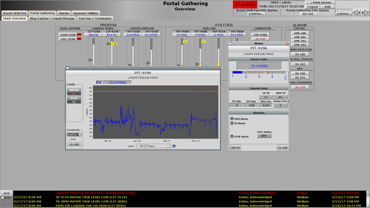
Task: Click the back arrow navigation icon
Action: [356, 12]
